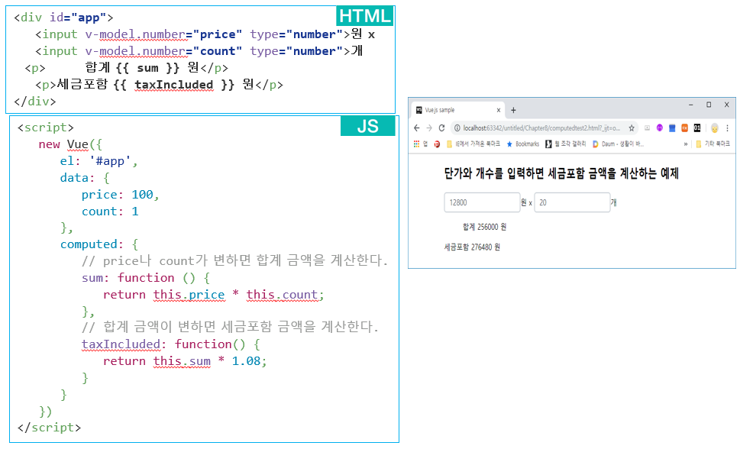This screenshot has width=740, height=449.
Task: Expand hidden bookmarks with the » chevron
Action: click(x=685, y=144)
